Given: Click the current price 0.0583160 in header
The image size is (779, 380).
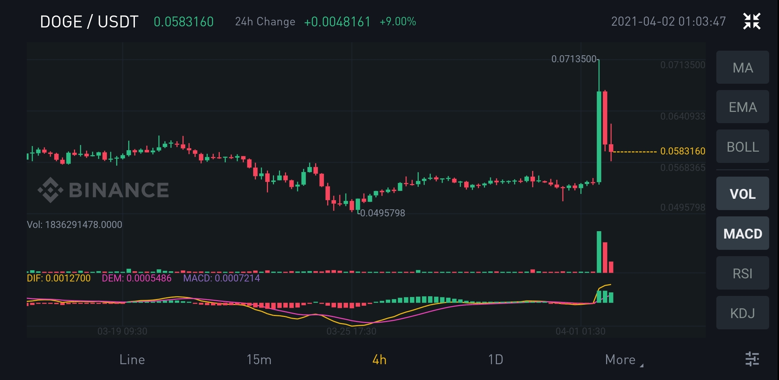Looking at the screenshot, I should click(183, 21).
